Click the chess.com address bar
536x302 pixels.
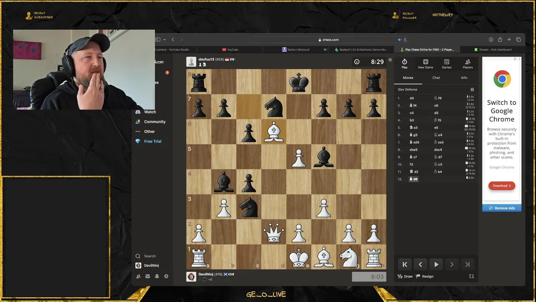(x=328, y=39)
